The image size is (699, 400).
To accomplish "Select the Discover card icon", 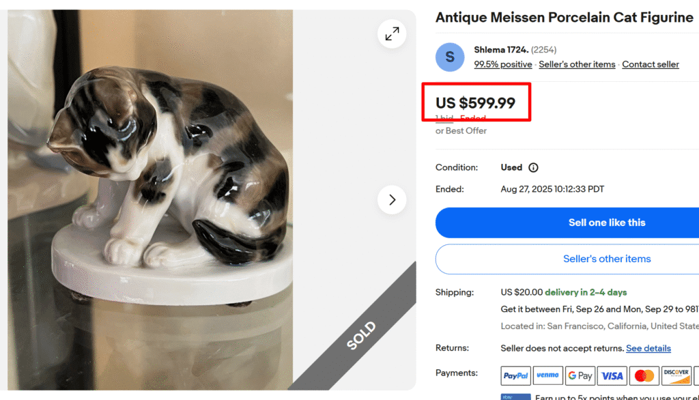I will (x=676, y=376).
